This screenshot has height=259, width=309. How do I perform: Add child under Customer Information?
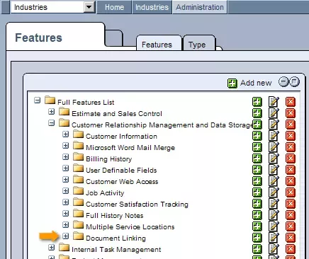[x=257, y=136]
